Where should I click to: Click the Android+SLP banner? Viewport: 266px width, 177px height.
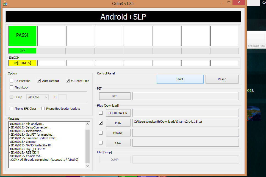pos(123,17)
